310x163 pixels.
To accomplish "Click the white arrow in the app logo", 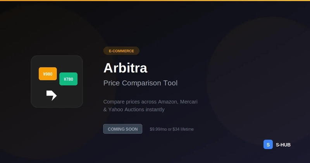I will click(x=52, y=95).
